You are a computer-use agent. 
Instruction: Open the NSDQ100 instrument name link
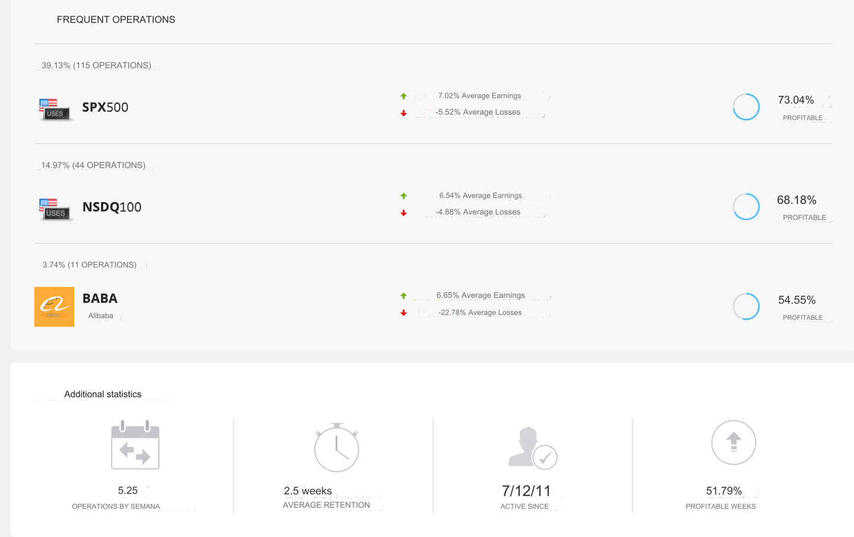(111, 207)
